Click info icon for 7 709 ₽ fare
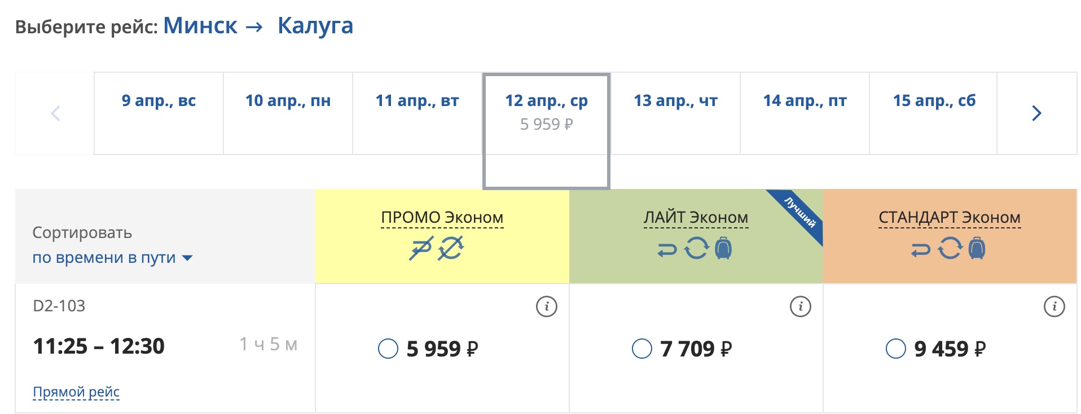Viewport: 1081px width, 414px height. tap(800, 307)
